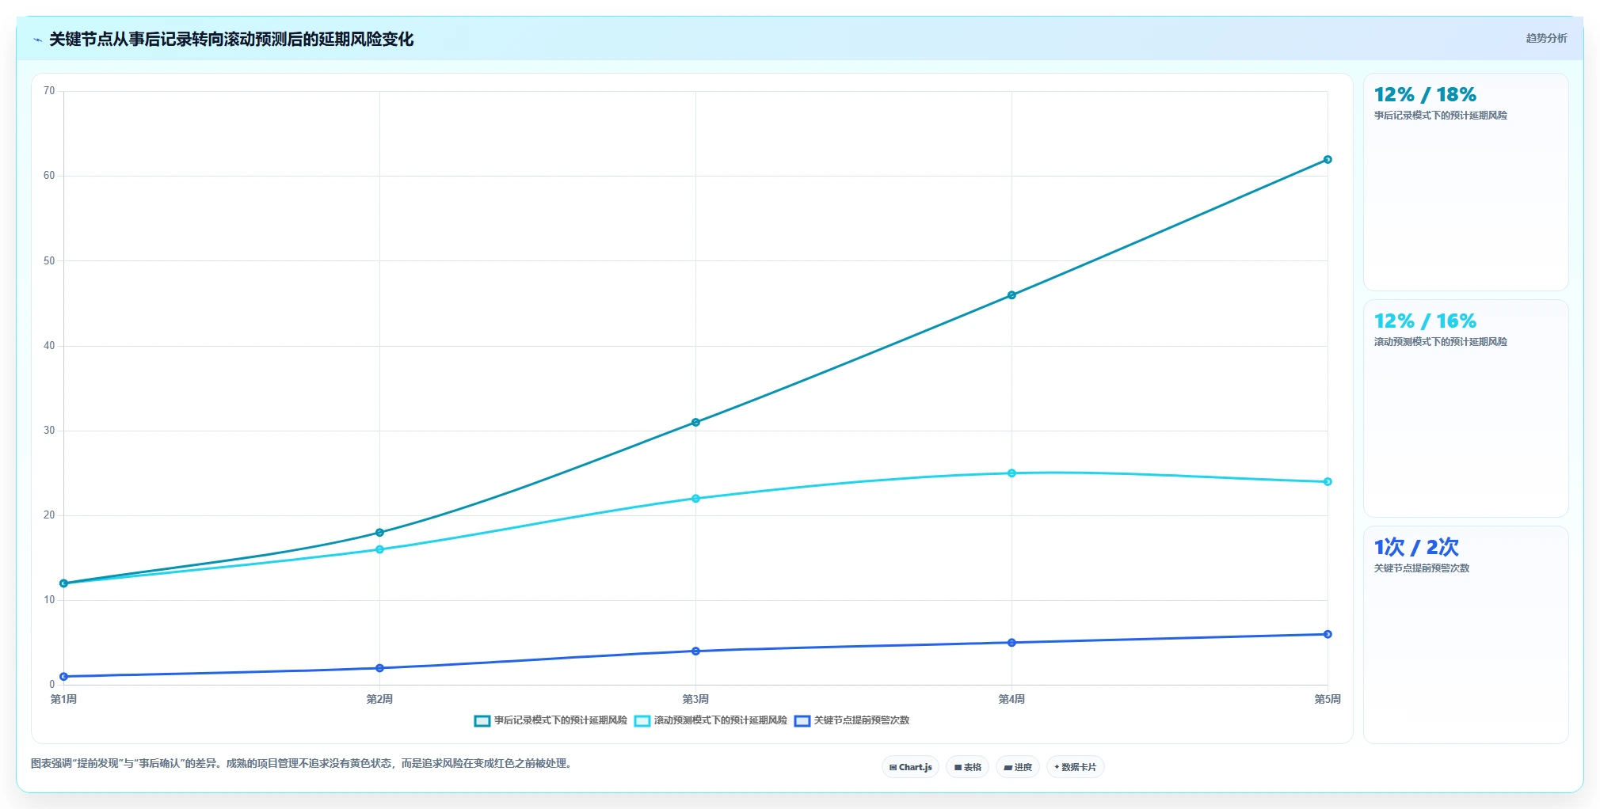Click the 趋势分析 label in the header
The image size is (1600, 809).
pos(1546,38)
